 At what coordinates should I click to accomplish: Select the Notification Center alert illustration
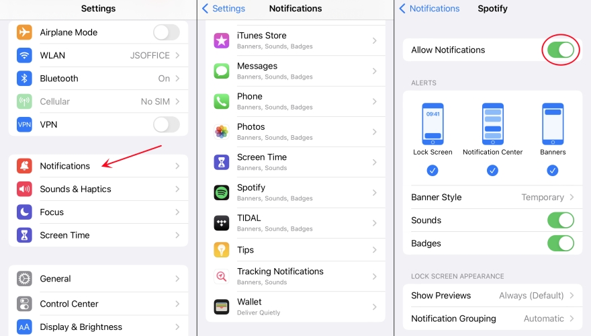[x=493, y=124]
